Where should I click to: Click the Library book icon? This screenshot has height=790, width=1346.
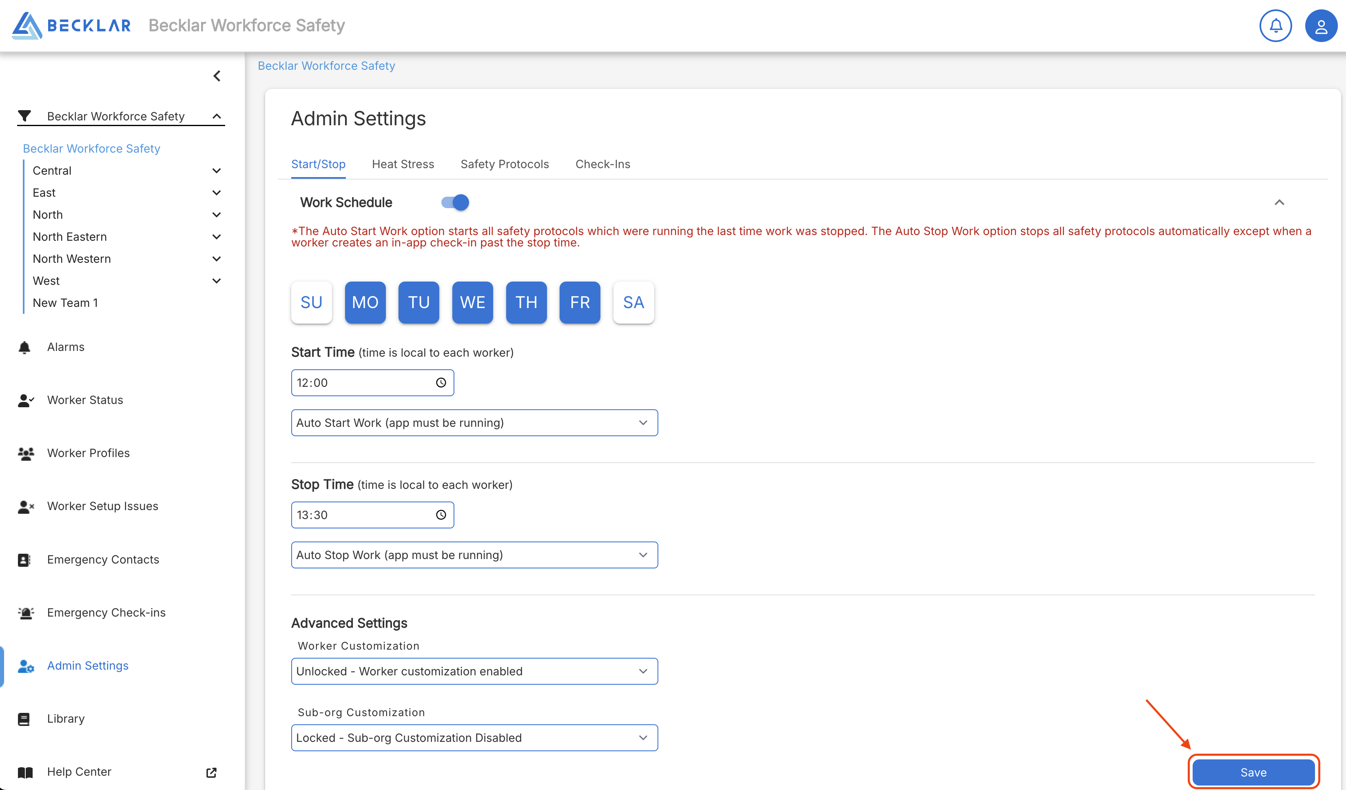coord(24,719)
